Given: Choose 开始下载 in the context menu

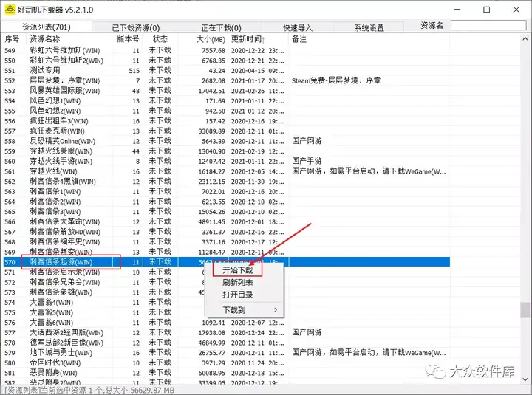Looking at the screenshot, I should tap(238, 270).
